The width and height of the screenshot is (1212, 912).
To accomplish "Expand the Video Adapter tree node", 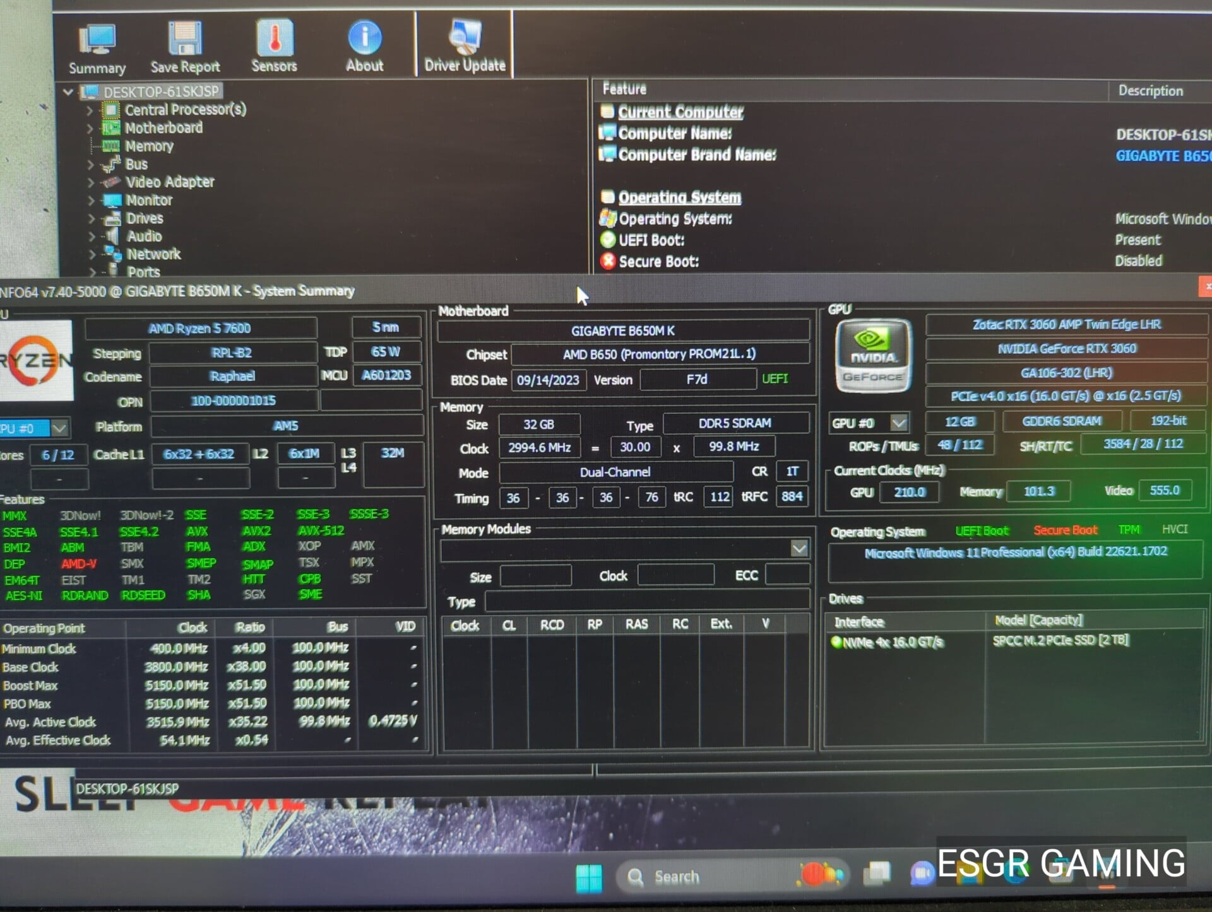I will click(90, 183).
